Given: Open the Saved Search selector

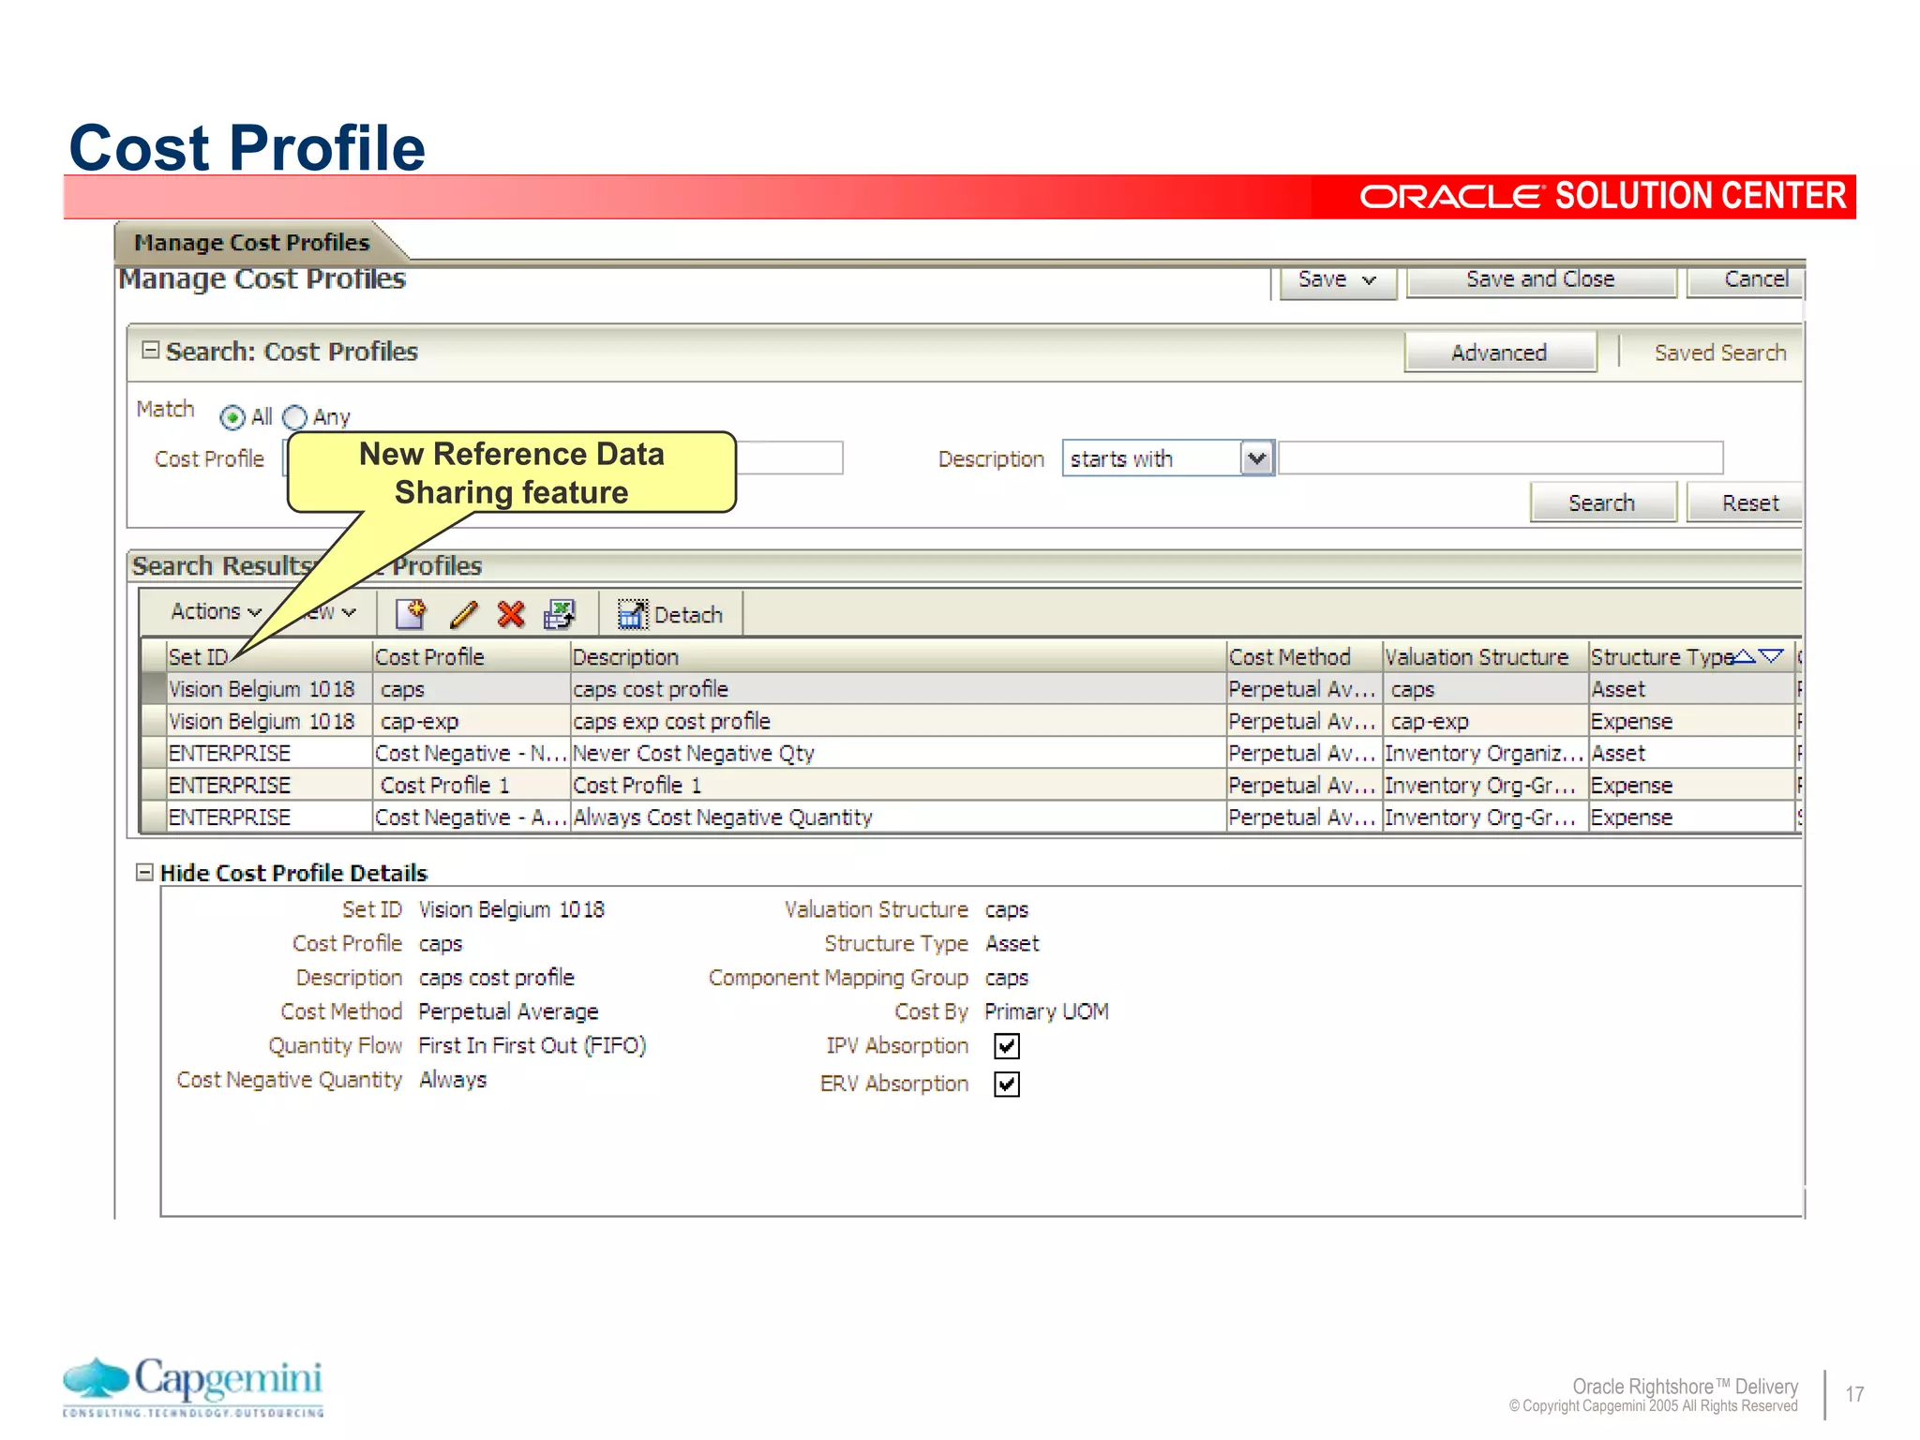Looking at the screenshot, I should pyautogui.click(x=1720, y=352).
